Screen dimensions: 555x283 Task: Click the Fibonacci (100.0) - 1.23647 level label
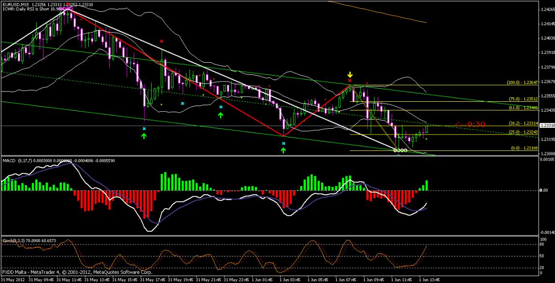[520, 82]
